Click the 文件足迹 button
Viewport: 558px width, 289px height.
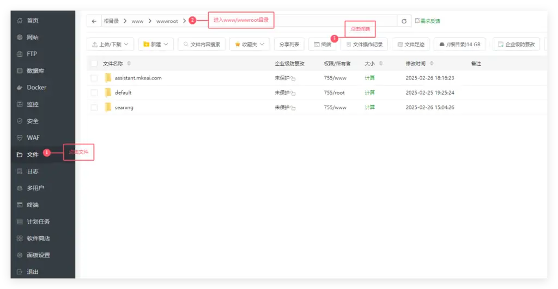(411, 45)
